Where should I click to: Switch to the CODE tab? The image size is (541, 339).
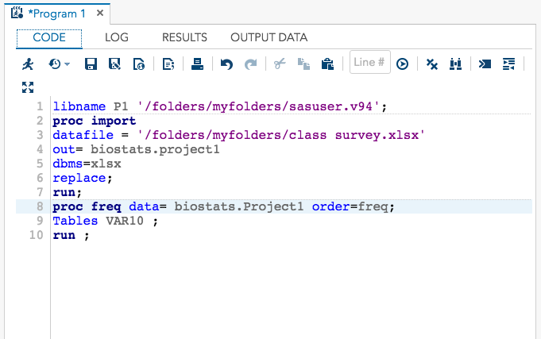click(x=49, y=37)
